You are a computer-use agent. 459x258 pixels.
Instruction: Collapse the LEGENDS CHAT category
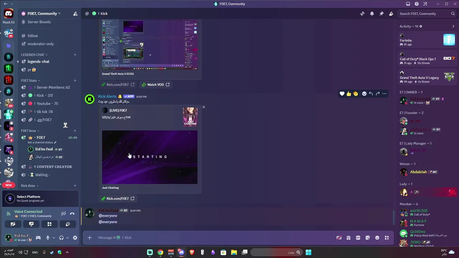(34, 55)
